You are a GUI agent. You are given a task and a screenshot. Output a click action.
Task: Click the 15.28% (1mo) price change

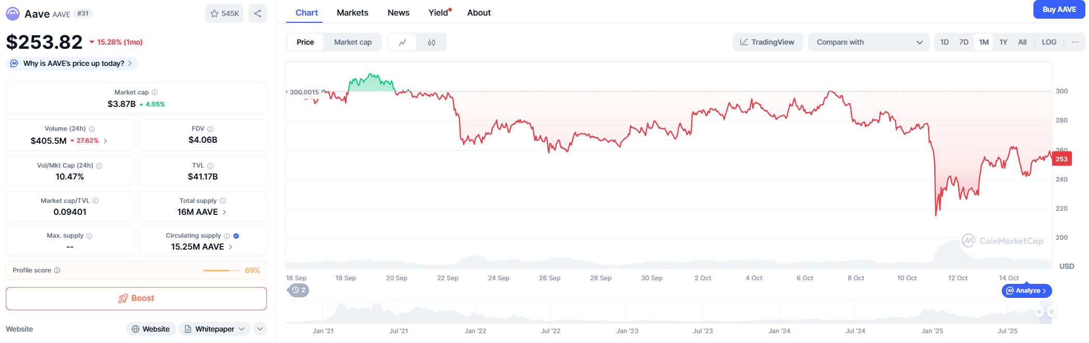point(116,42)
